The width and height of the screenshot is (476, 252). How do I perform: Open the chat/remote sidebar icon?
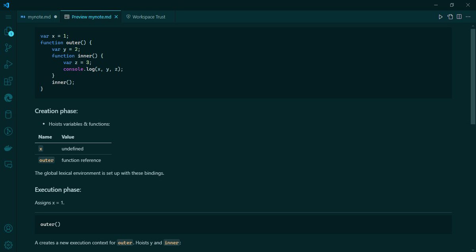click(8, 164)
